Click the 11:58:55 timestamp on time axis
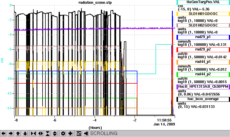 click(x=164, y=120)
